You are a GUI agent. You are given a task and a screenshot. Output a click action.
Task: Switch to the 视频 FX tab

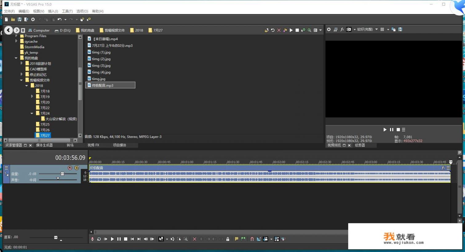tap(93, 145)
